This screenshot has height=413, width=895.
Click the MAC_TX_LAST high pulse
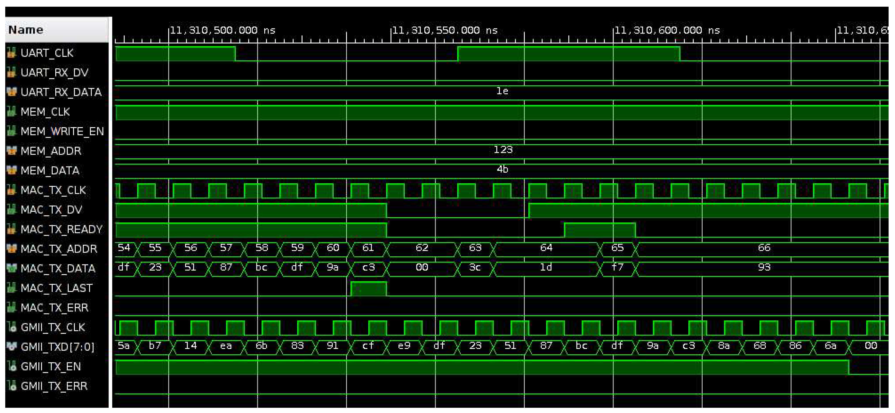(x=368, y=289)
